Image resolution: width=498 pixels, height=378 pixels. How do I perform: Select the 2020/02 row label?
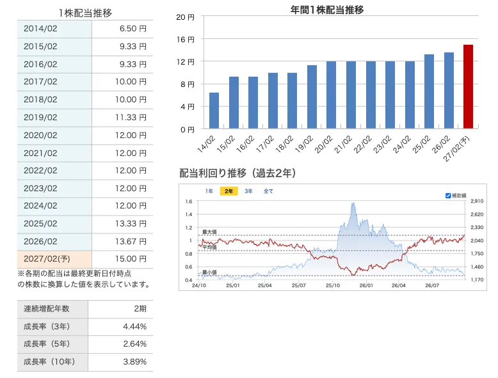tap(40, 135)
